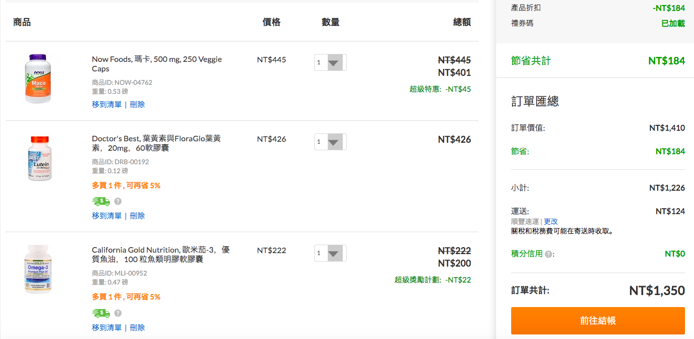Click the free shipping truck icon under Omega-3
694x339 pixels.
[101, 313]
